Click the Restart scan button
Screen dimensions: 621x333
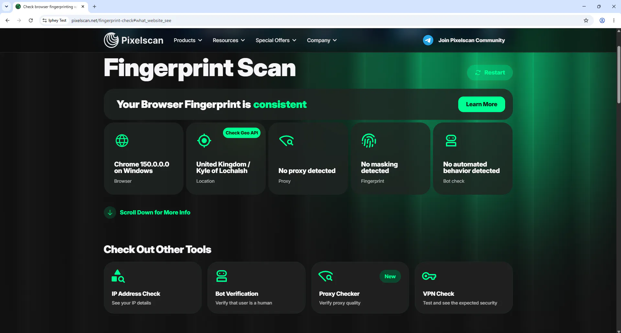click(x=490, y=73)
